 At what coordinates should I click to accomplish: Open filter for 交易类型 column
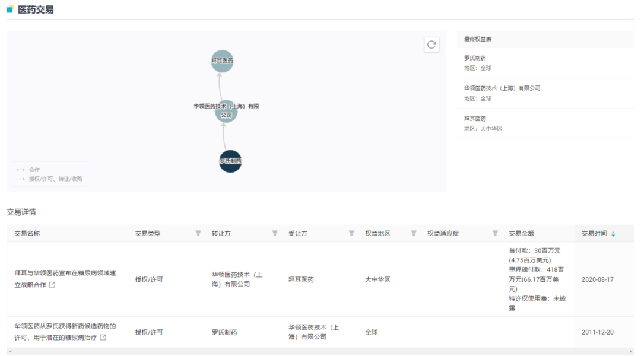[198, 233]
